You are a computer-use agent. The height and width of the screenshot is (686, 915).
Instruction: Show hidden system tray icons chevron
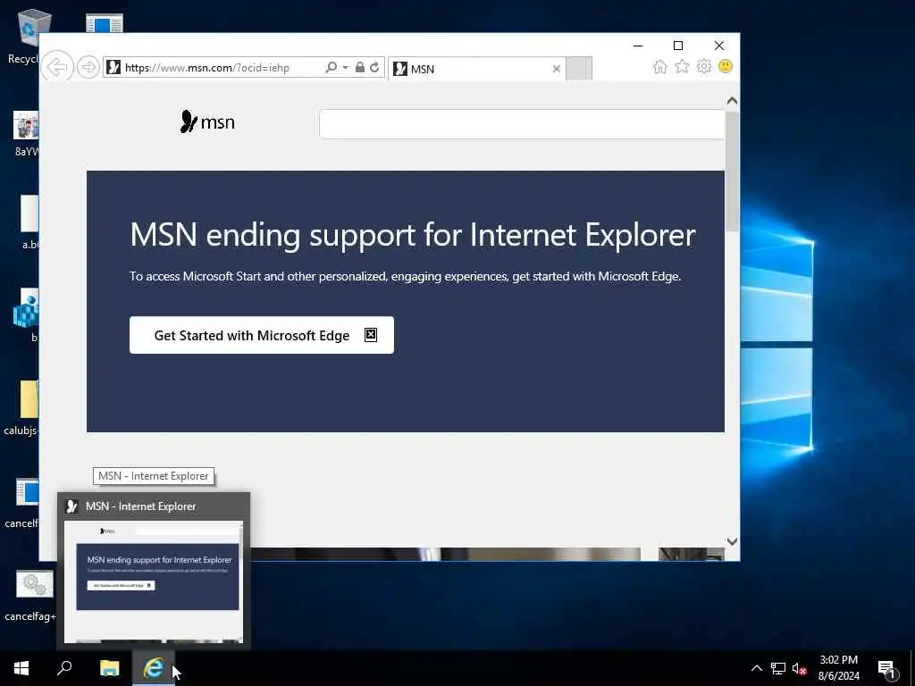point(756,668)
